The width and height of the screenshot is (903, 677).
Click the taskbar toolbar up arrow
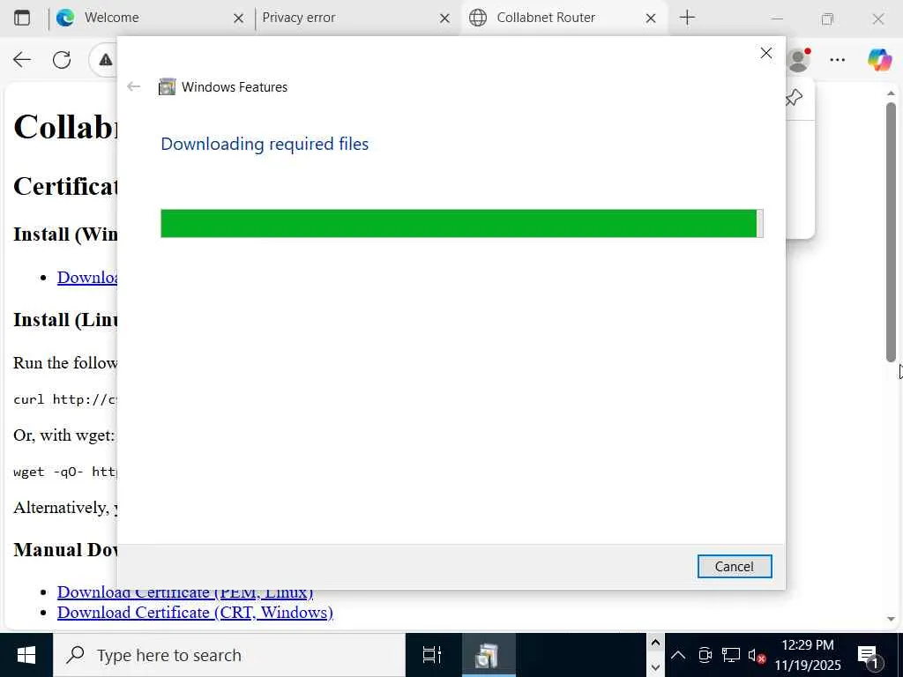pos(655,643)
